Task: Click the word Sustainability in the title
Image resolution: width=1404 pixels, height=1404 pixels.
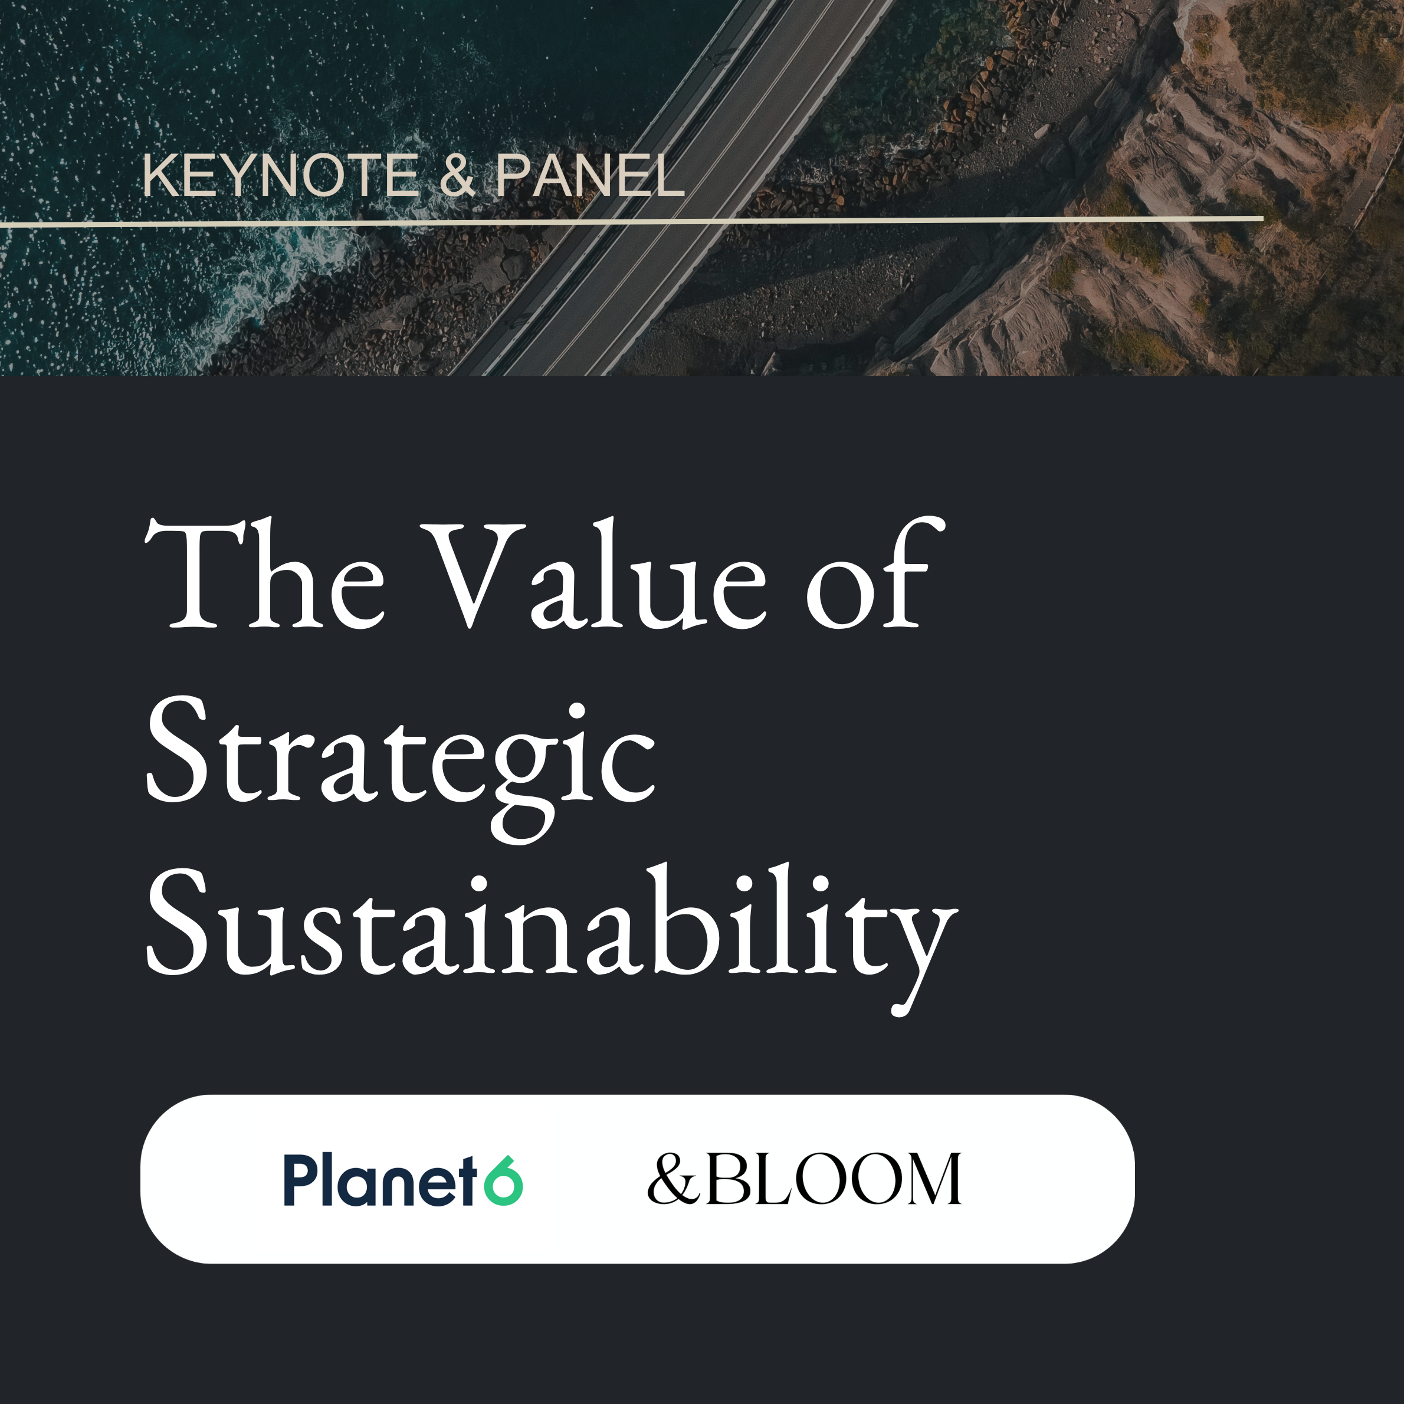Action: 551,939
